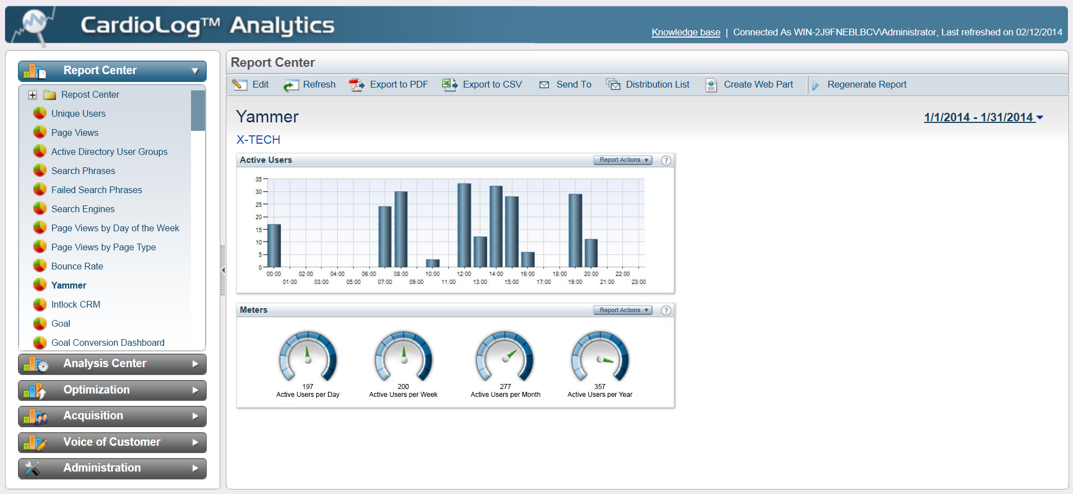The height and width of the screenshot is (494, 1073).
Task: Expand the Administration section
Action: coord(195,468)
